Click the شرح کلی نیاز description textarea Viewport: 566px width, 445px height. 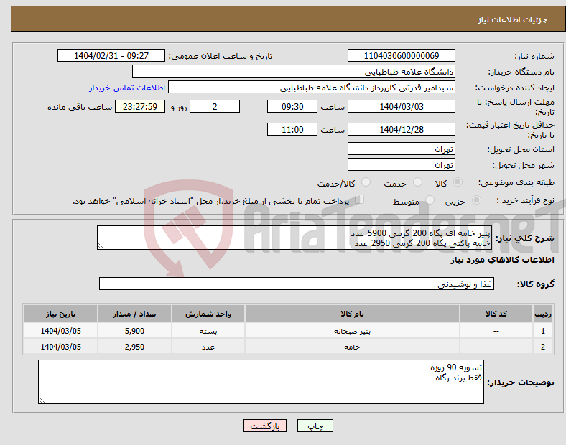294,238
